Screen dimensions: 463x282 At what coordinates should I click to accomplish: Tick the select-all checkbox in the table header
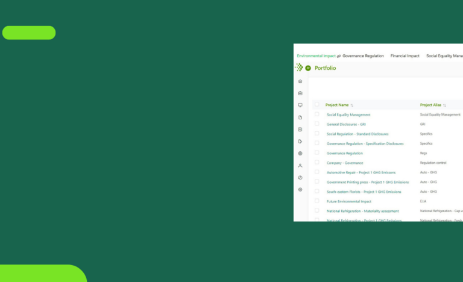click(317, 105)
